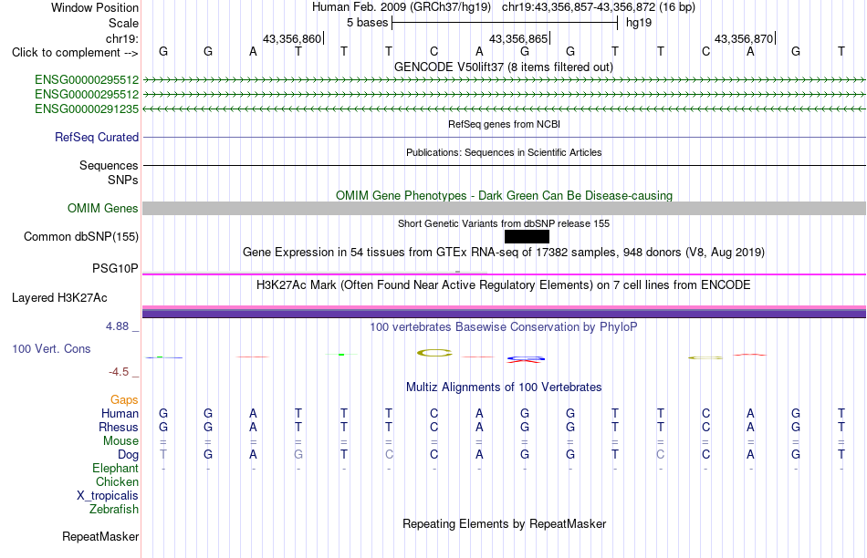Select the Rhesus species label
Image resolution: width=867 pixels, height=558 pixels.
119,427
